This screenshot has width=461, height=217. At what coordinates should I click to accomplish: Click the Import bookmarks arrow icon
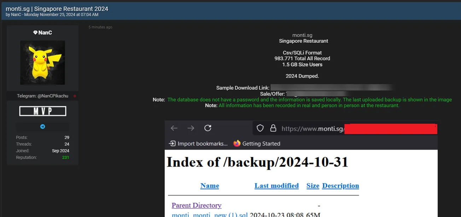[x=172, y=143]
